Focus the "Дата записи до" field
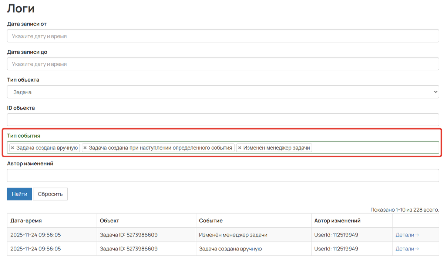 [223, 64]
